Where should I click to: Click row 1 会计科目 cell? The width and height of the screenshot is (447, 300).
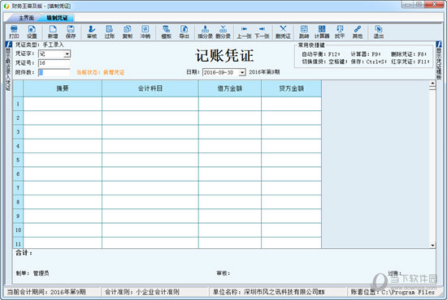click(x=150, y=104)
